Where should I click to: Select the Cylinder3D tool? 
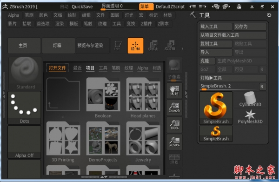[x=250, y=99]
